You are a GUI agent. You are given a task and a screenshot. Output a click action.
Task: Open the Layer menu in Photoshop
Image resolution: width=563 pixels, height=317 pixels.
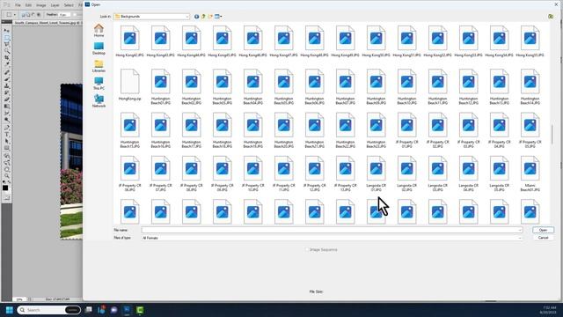click(55, 5)
